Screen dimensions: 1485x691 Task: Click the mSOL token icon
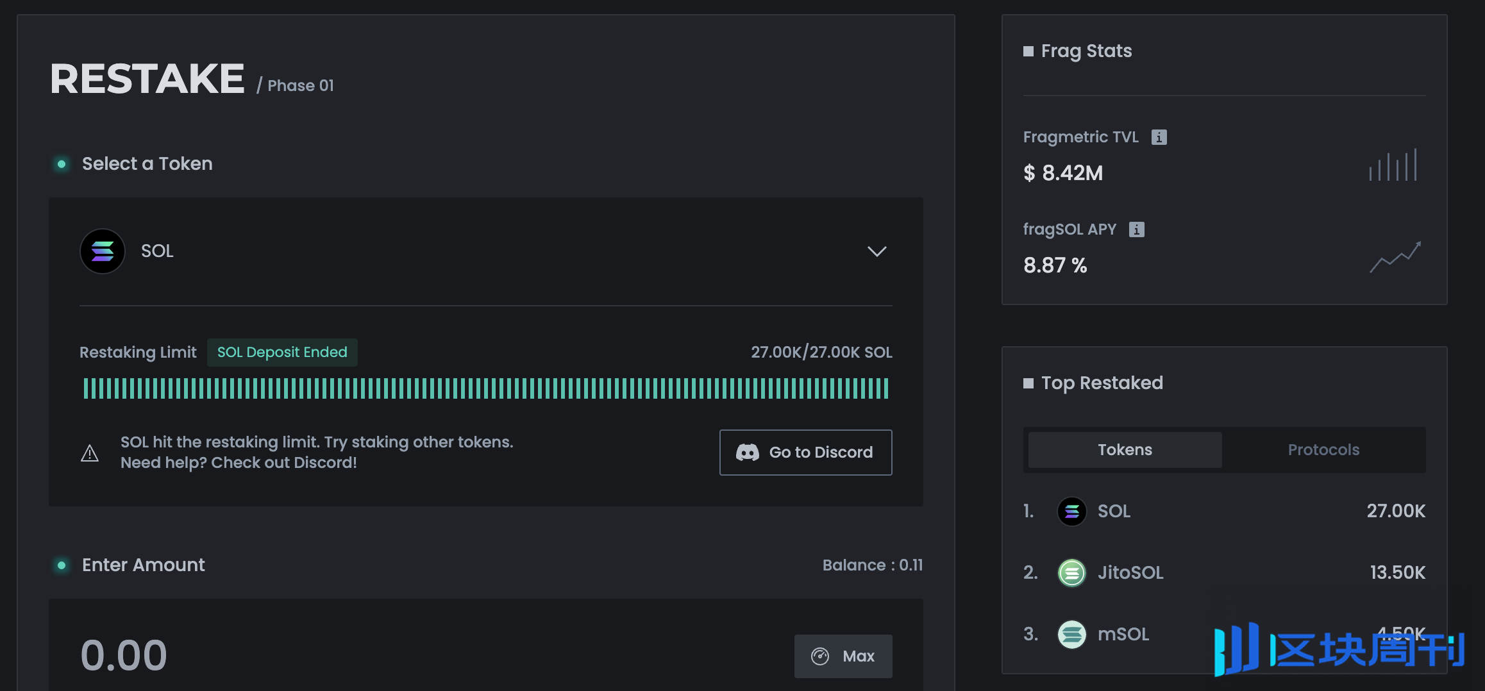(x=1071, y=634)
